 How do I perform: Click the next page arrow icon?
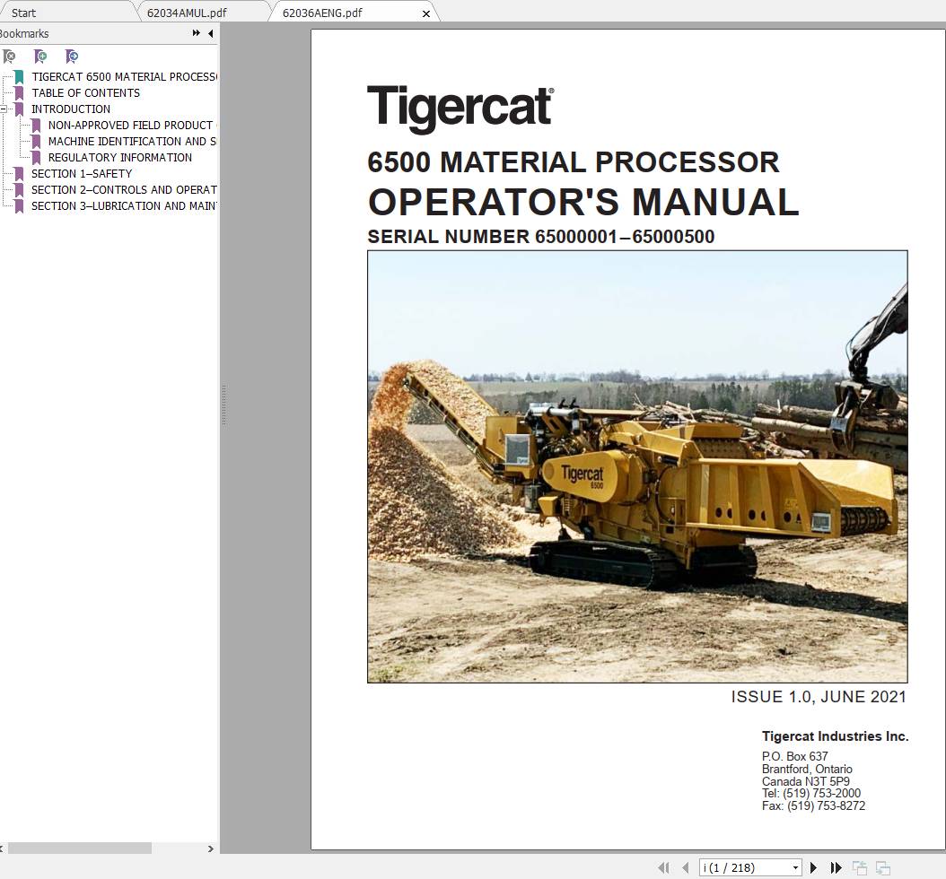(813, 867)
